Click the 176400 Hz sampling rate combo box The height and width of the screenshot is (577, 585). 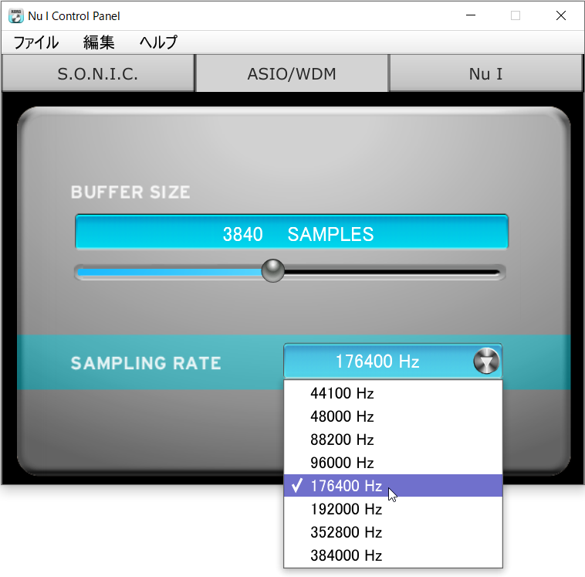click(393, 361)
